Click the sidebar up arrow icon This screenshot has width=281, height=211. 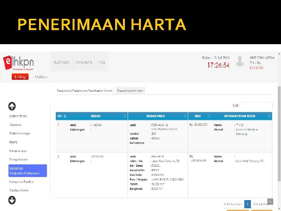pyautogui.click(x=12, y=106)
